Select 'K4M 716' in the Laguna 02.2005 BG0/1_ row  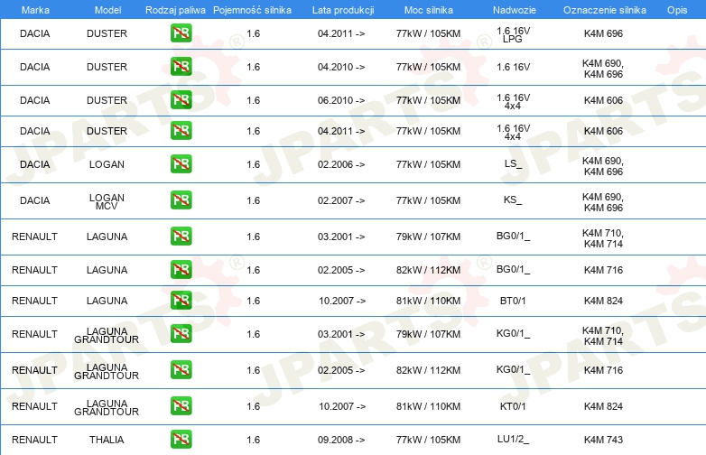pyautogui.click(x=603, y=270)
